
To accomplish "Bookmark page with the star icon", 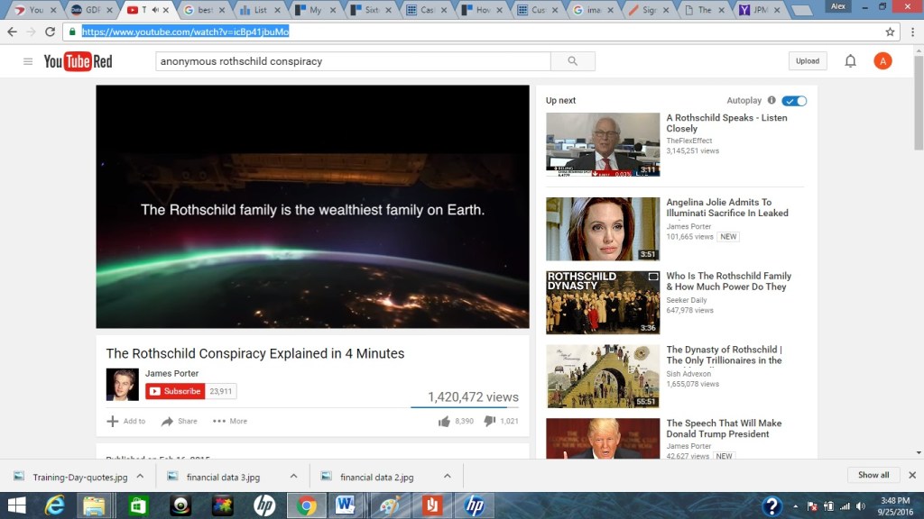I will pyautogui.click(x=890, y=32).
